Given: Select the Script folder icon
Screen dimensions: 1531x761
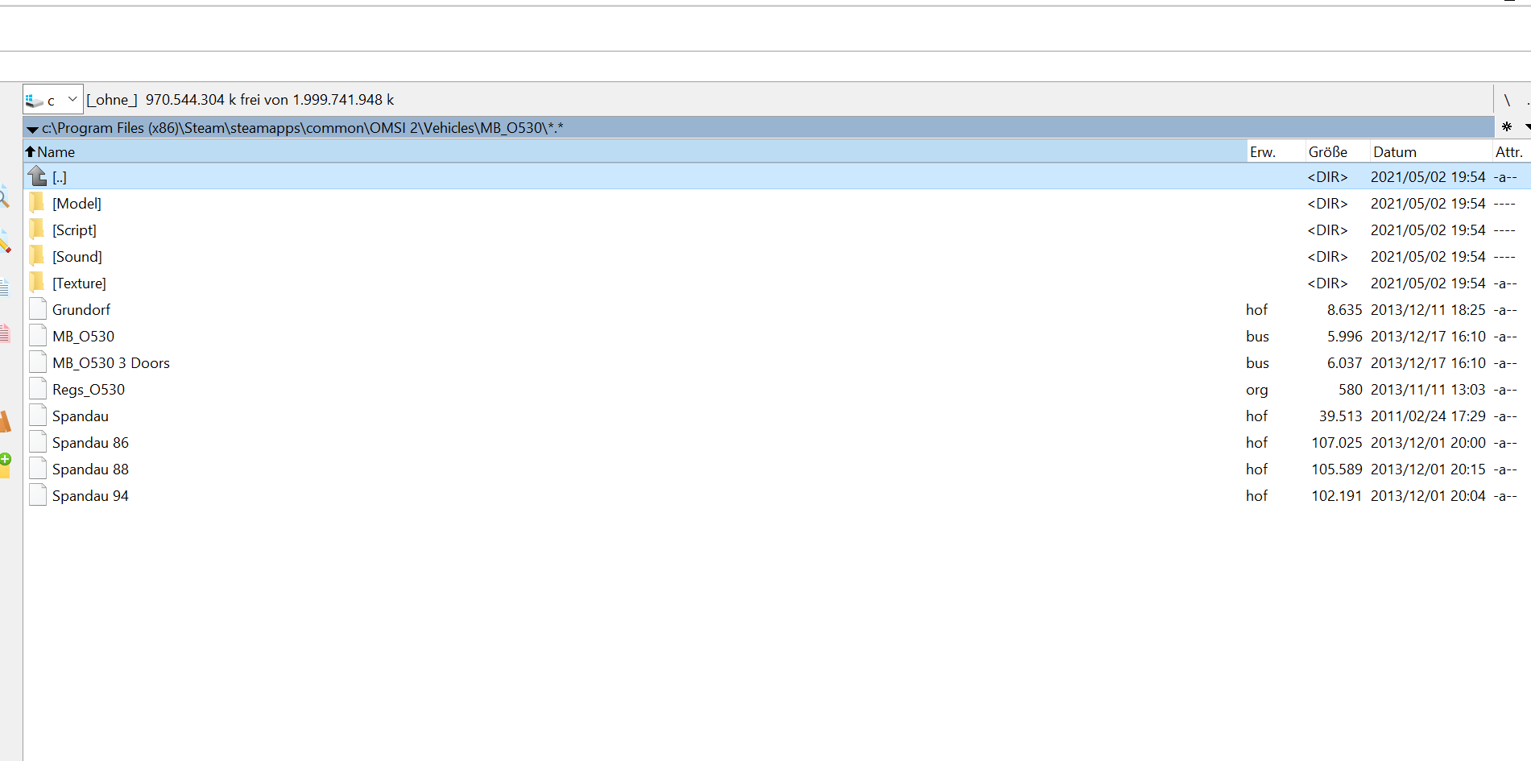Looking at the screenshot, I should tap(37, 230).
